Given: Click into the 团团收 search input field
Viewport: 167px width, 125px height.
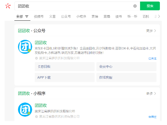Looking at the screenshot, I should click(x=73, y=6).
